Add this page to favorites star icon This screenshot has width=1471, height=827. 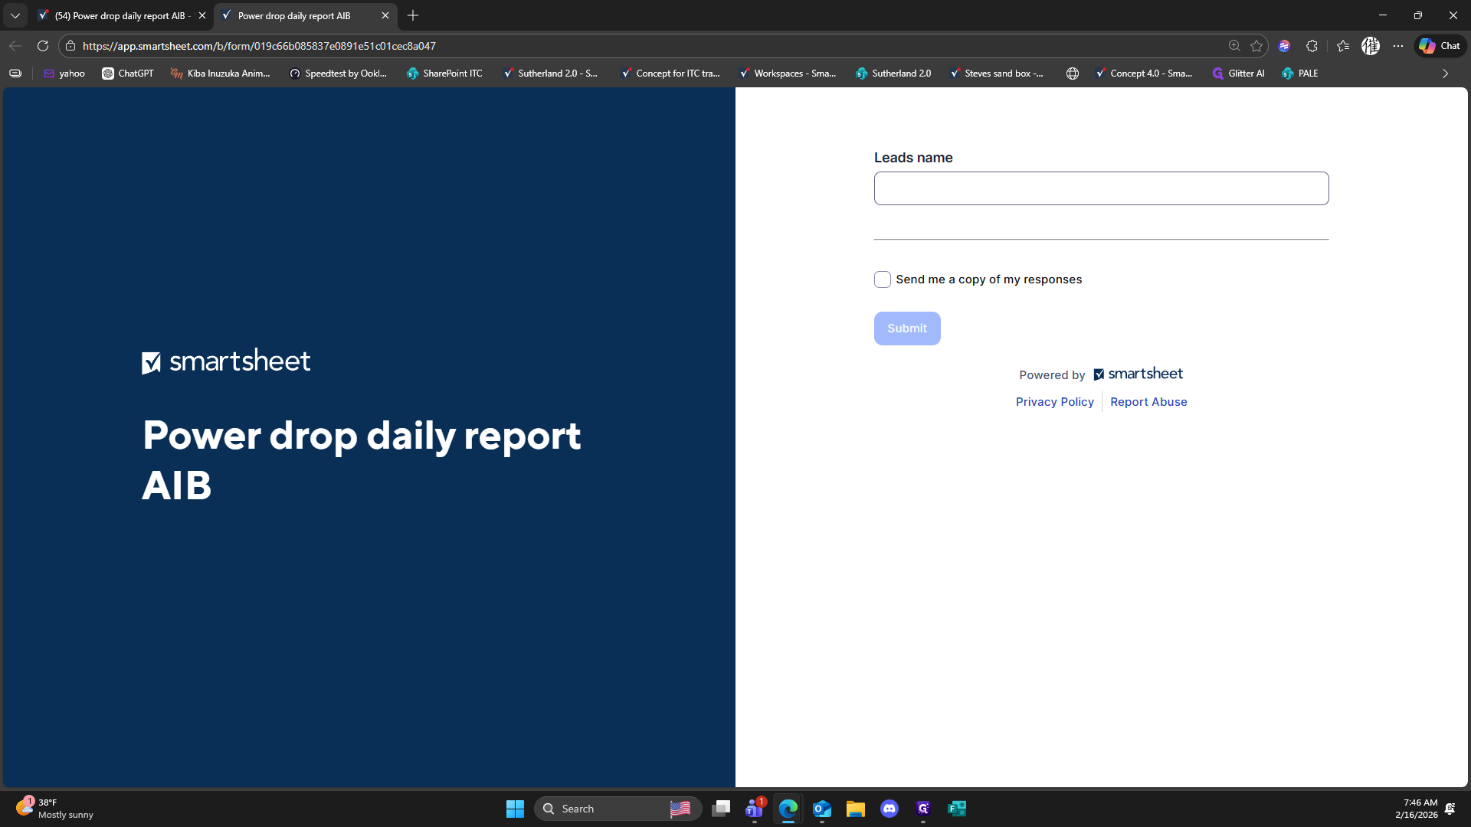point(1256,46)
